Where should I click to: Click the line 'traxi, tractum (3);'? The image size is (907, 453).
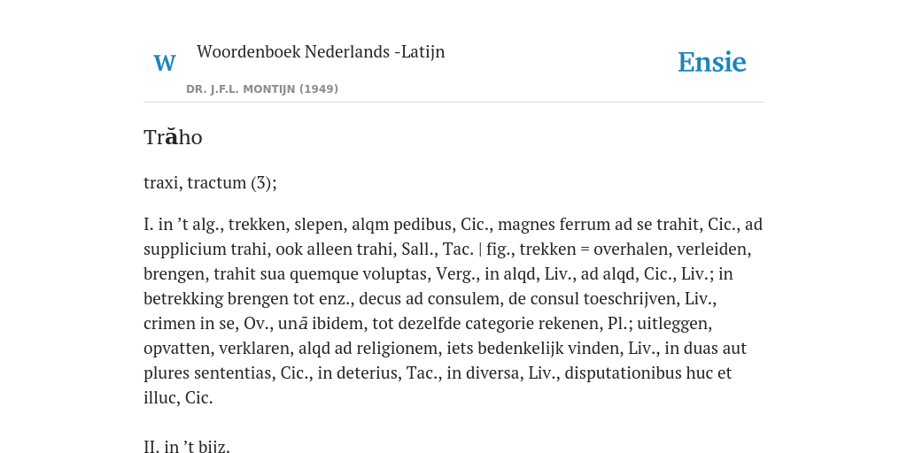tap(210, 182)
